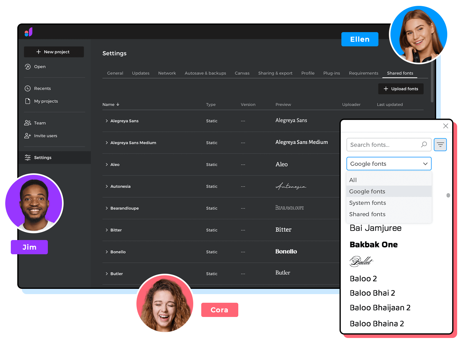Click the plus icon in New project

click(39, 52)
